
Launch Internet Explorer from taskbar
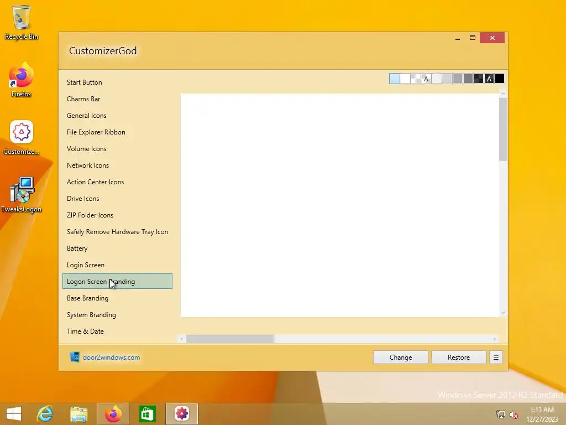(45, 414)
